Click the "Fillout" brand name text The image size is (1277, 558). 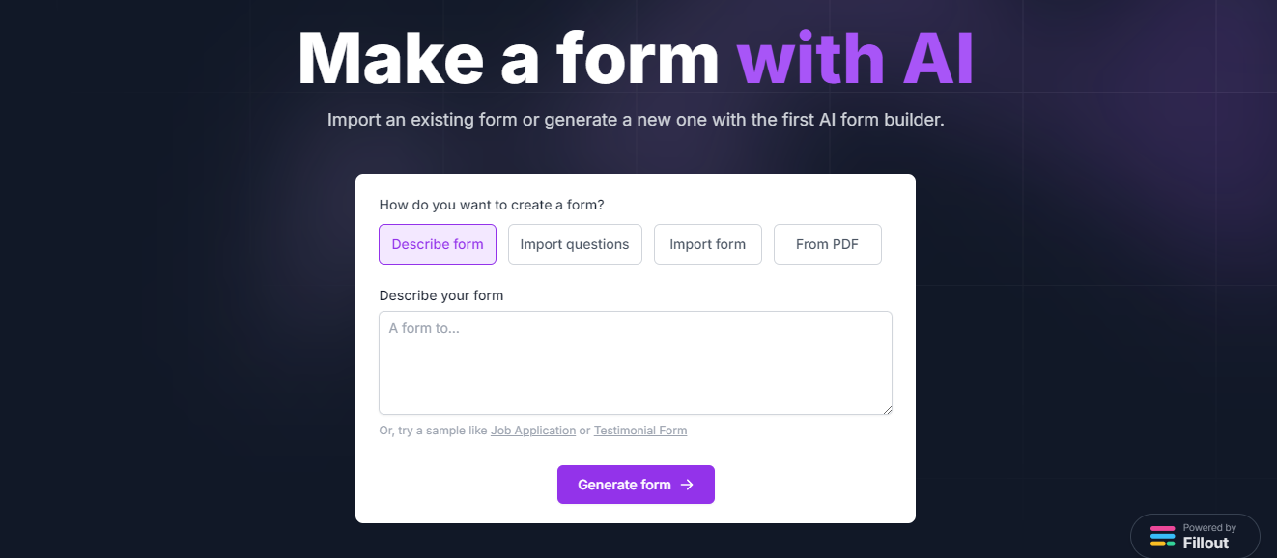point(1205,543)
